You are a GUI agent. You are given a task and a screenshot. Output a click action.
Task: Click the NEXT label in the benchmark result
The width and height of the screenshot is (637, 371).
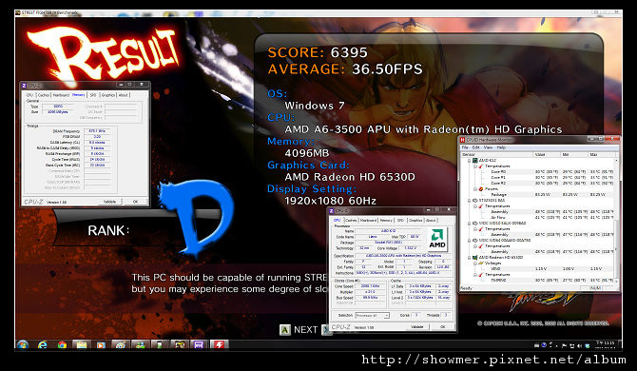point(305,329)
